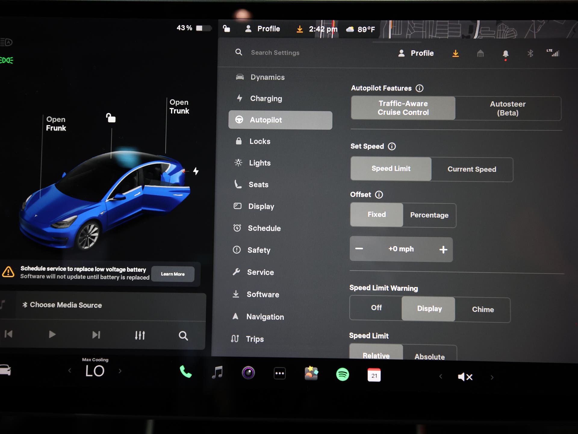Open the three-dots app launcher
578x434 pixels.
280,374
